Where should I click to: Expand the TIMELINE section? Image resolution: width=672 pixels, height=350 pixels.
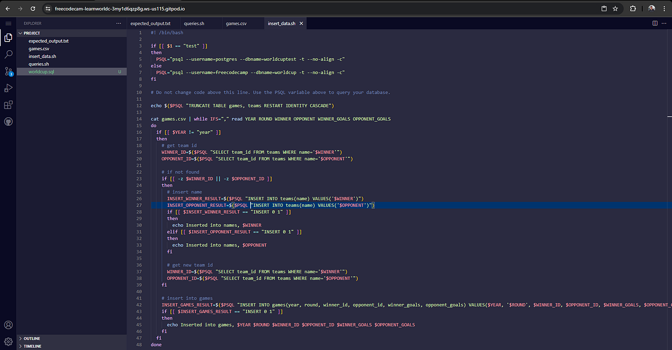[34, 346]
